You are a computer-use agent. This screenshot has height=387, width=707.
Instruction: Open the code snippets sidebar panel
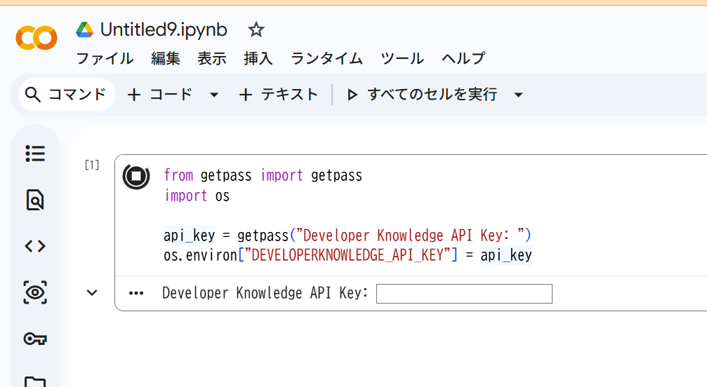click(x=35, y=246)
